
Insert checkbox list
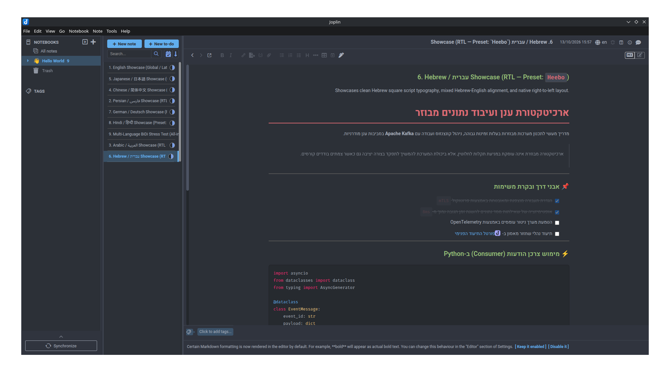tap(299, 55)
